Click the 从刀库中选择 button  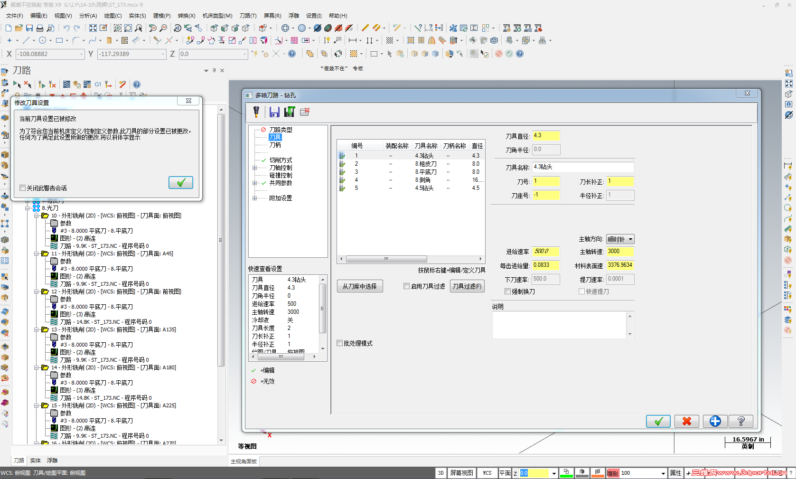point(360,286)
